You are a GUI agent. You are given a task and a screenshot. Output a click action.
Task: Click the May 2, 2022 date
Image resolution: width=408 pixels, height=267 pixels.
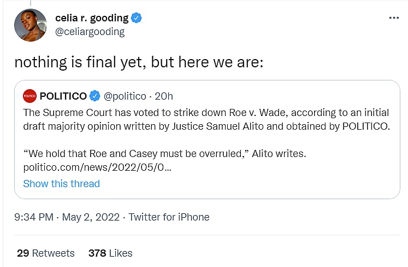tap(90, 217)
